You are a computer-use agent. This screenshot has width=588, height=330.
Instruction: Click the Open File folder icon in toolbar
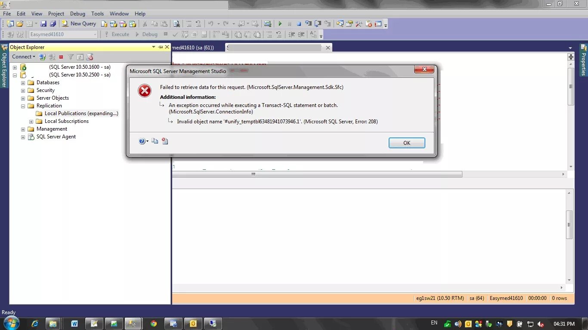coord(19,24)
